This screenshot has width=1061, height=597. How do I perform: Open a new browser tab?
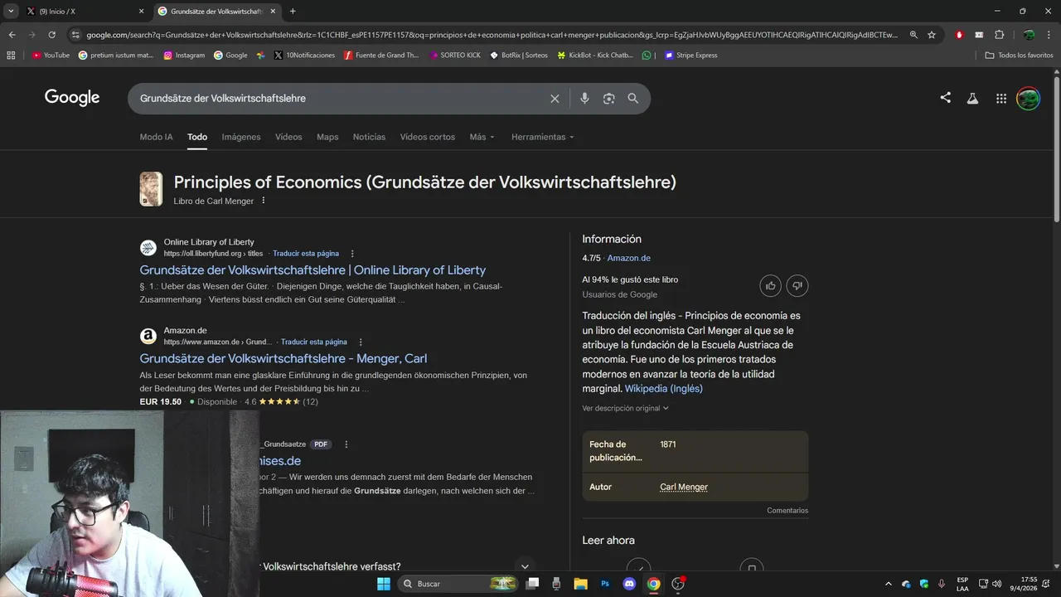click(x=293, y=12)
